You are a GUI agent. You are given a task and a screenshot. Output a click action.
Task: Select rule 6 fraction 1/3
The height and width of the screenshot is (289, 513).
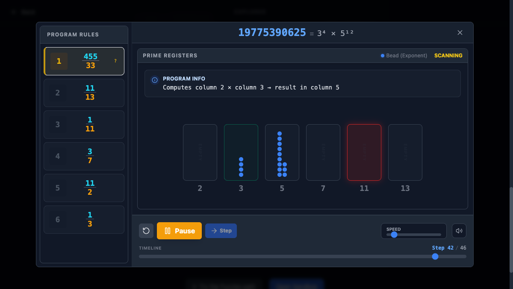[x=90, y=220]
